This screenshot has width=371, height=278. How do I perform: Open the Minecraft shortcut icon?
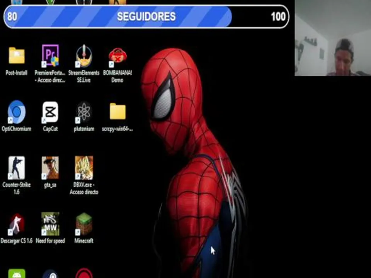[x=84, y=224]
